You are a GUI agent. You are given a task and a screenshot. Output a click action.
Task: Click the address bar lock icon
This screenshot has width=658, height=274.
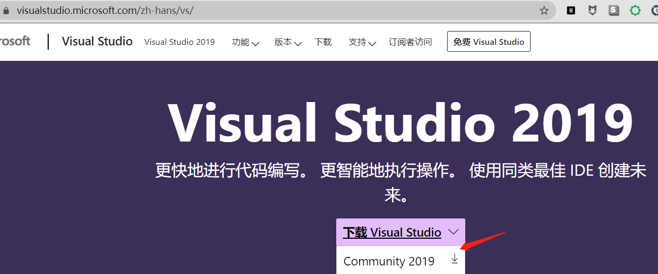[x=6, y=11]
